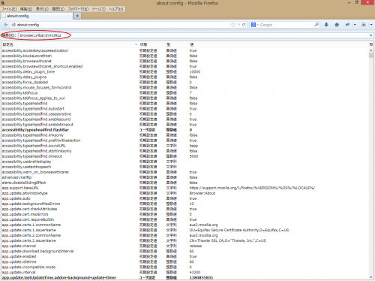
Task: Select accessibility.typeaheadfind.prefillwithselection
Action: coord(185,140)
